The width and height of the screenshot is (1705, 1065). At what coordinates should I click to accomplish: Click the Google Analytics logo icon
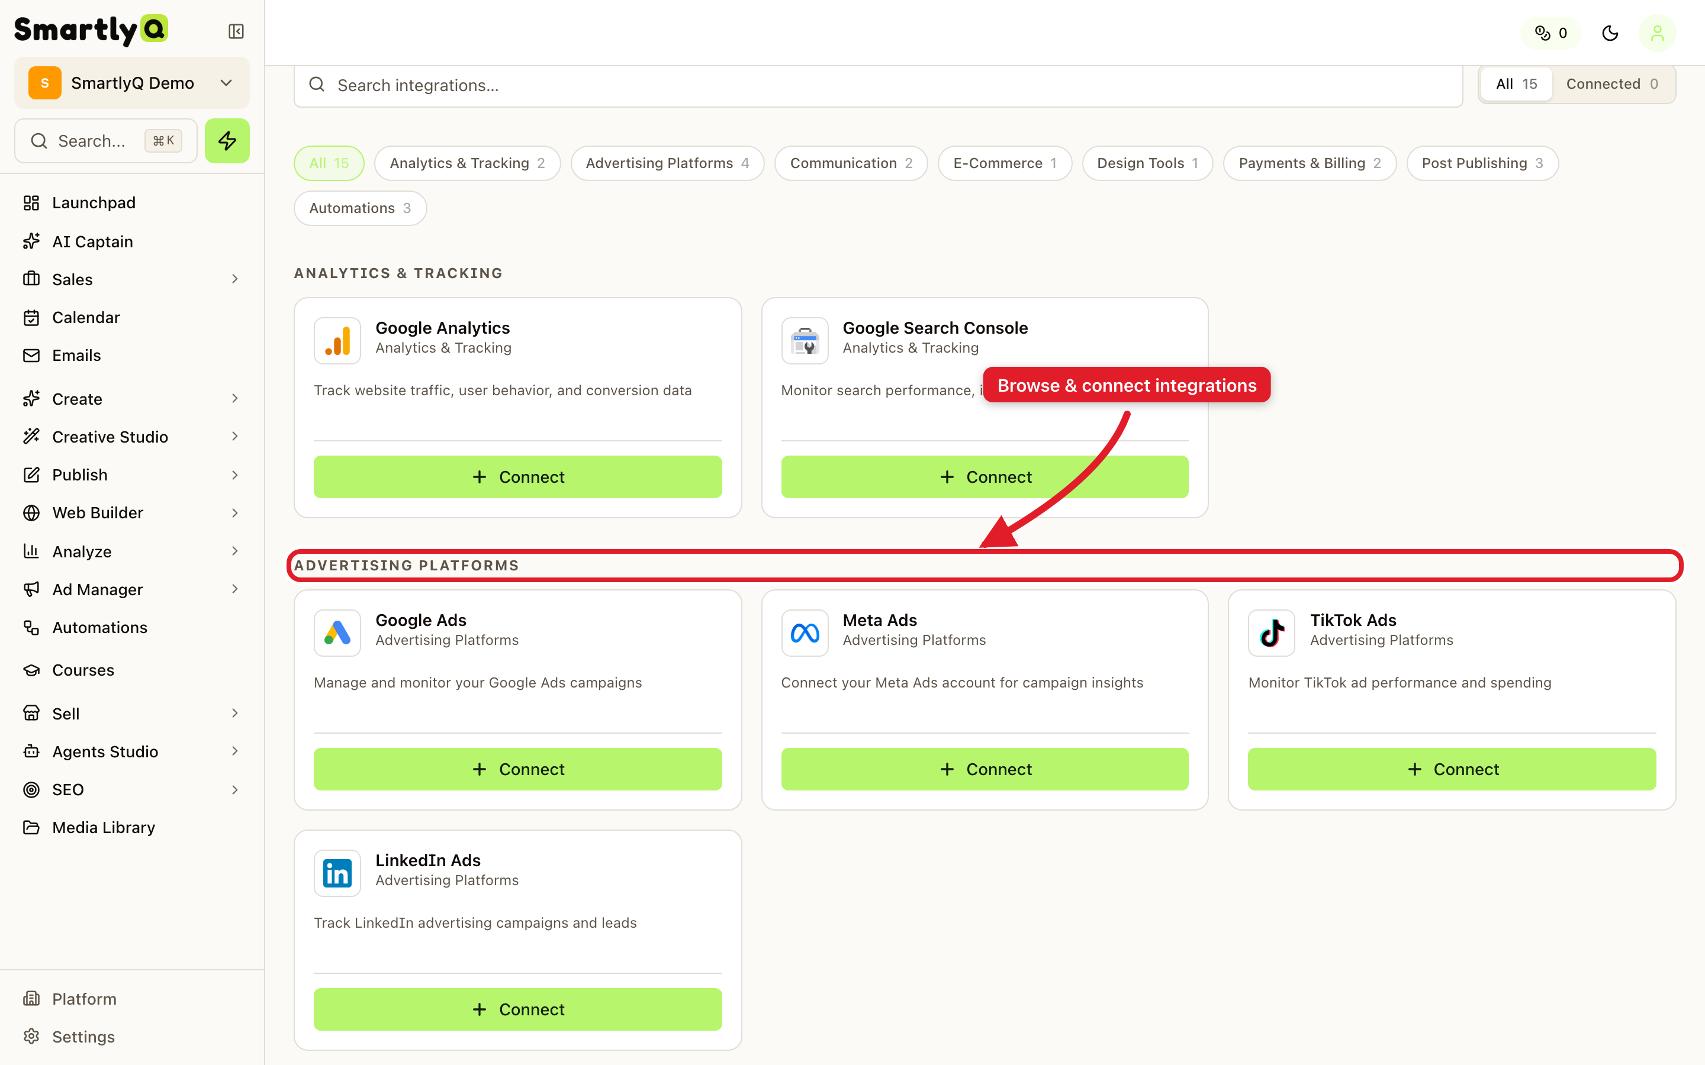pos(337,341)
